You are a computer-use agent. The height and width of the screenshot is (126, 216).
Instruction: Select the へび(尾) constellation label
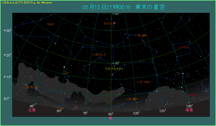point(131,99)
